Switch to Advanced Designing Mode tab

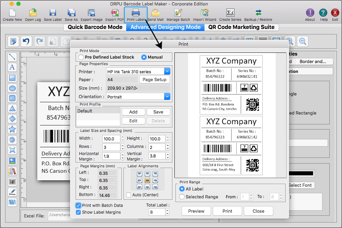coord(165,27)
